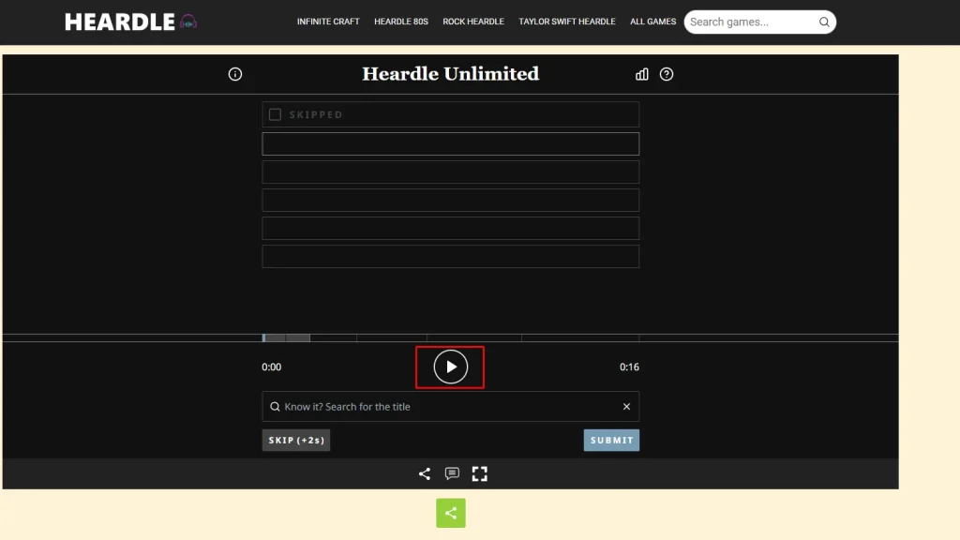The image size is (960, 540).
Task: Open the info icon beside the title
Action: coord(235,74)
